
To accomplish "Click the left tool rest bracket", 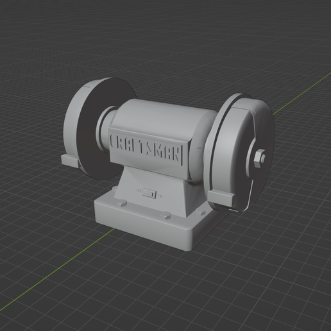I will [70, 161].
